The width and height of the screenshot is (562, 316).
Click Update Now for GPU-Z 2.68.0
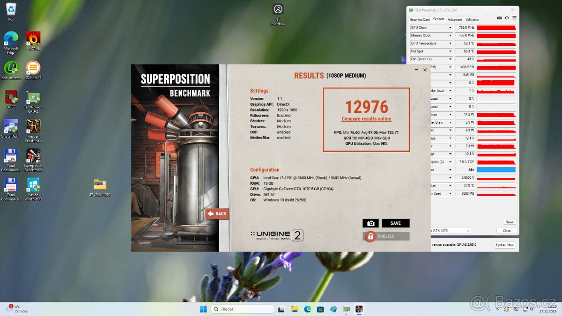point(504,244)
